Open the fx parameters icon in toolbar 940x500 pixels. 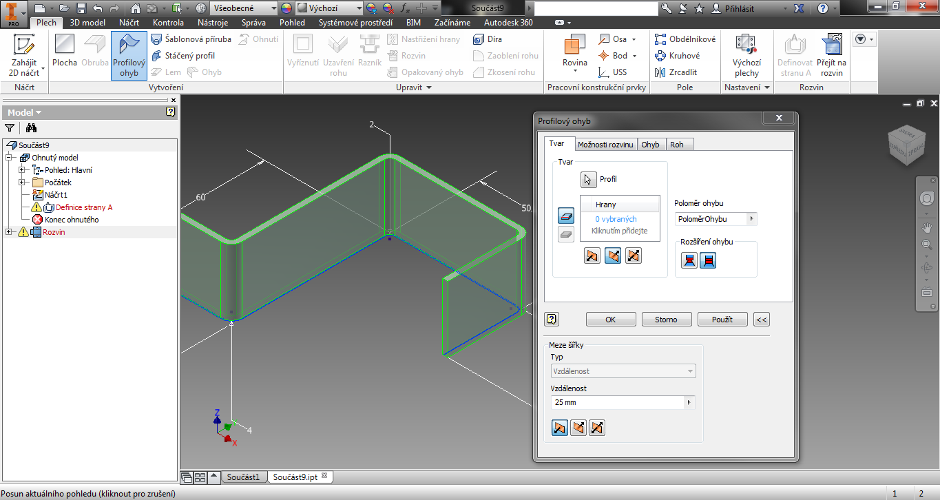point(405,8)
